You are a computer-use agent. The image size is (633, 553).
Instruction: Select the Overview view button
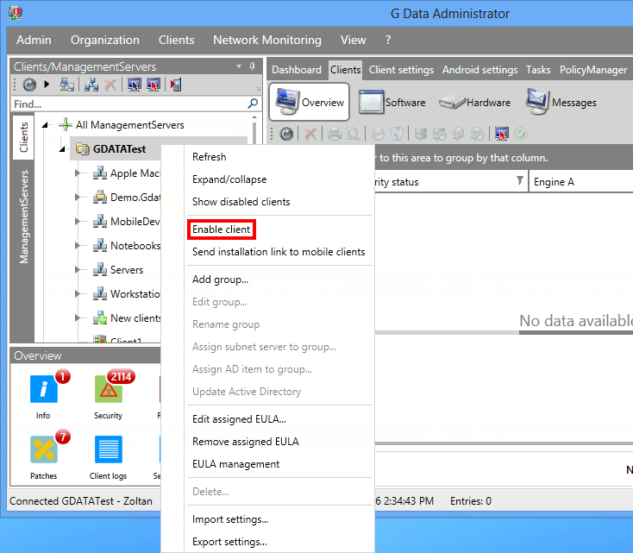[x=310, y=102]
